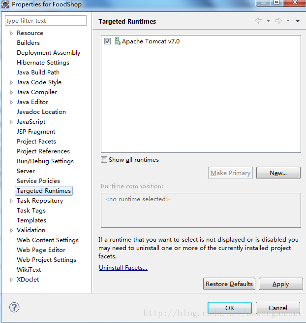
Task: Click Restore Defaults button
Action: pyautogui.click(x=229, y=284)
